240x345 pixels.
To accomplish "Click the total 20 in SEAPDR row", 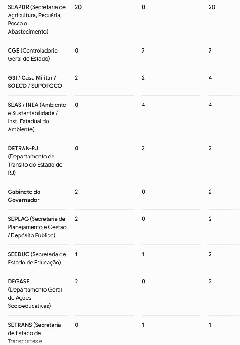I will pos(212,7).
